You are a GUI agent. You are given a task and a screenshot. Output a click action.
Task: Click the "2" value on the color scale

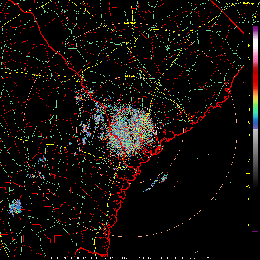(x=249, y=97)
